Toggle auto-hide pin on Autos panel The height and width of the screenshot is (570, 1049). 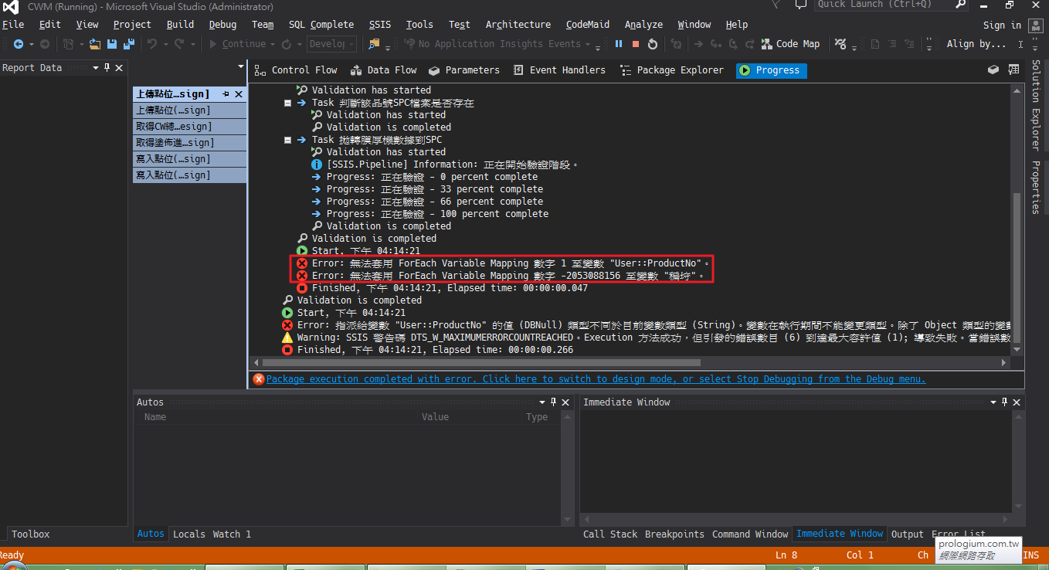[x=553, y=402]
